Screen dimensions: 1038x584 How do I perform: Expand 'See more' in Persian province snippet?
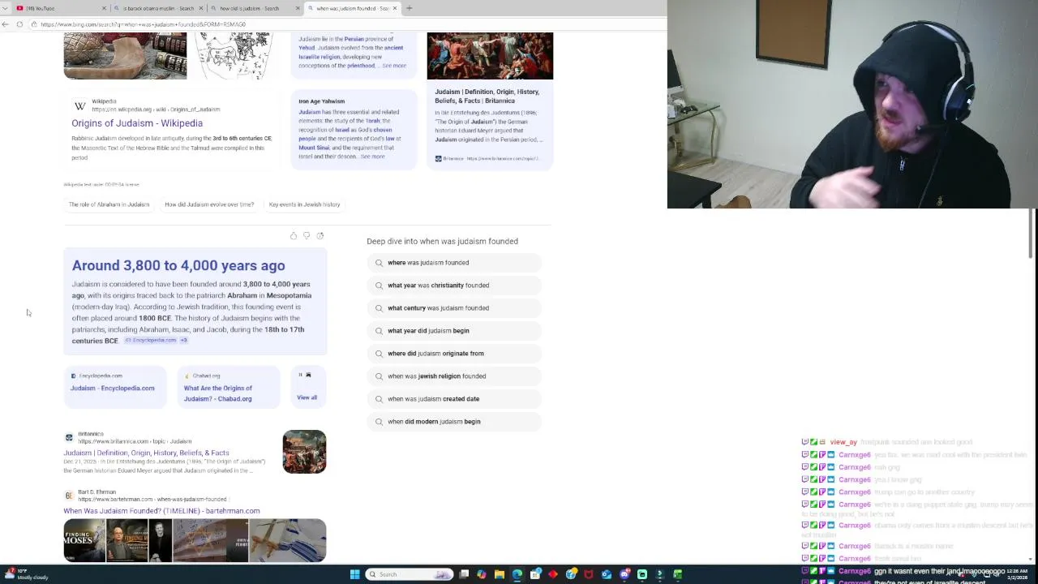394,66
